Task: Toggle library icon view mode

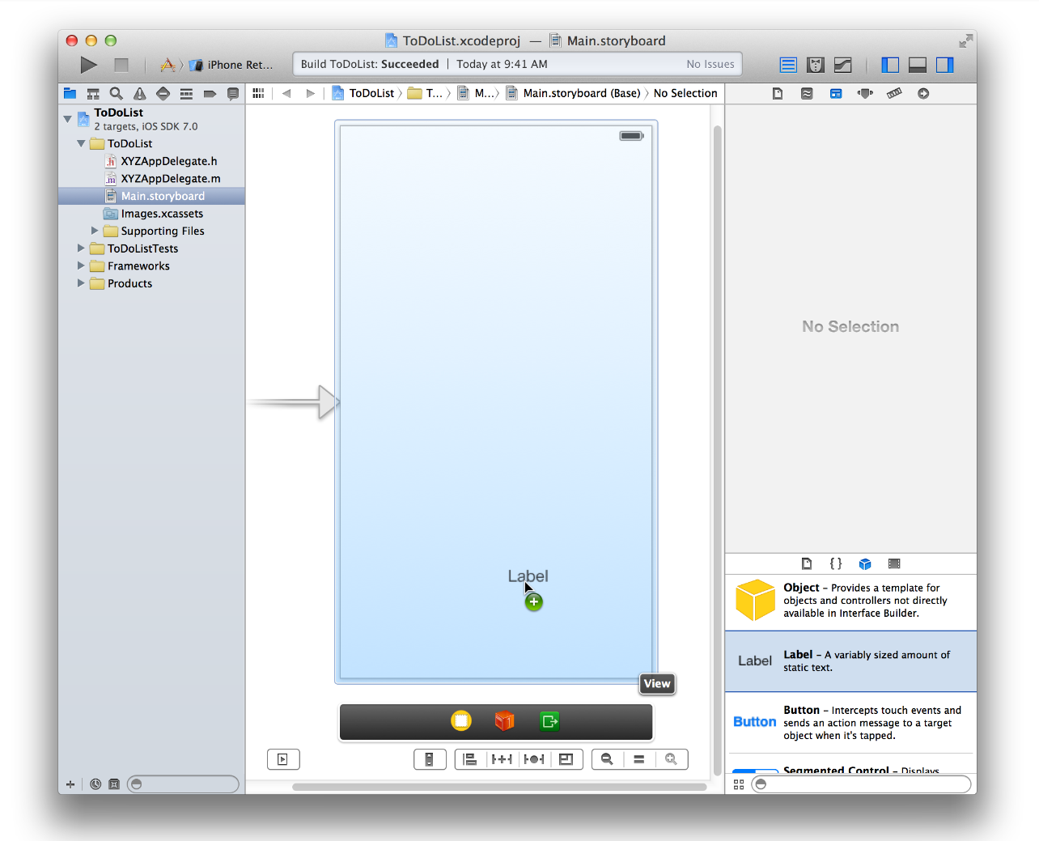Action: pos(739,784)
